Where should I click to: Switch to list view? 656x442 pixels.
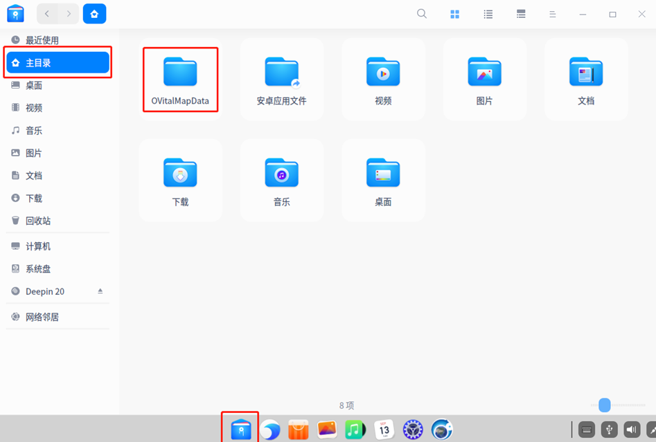(x=488, y=14)
